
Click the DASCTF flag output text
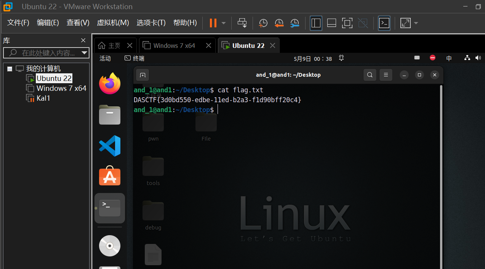(218, 100)
